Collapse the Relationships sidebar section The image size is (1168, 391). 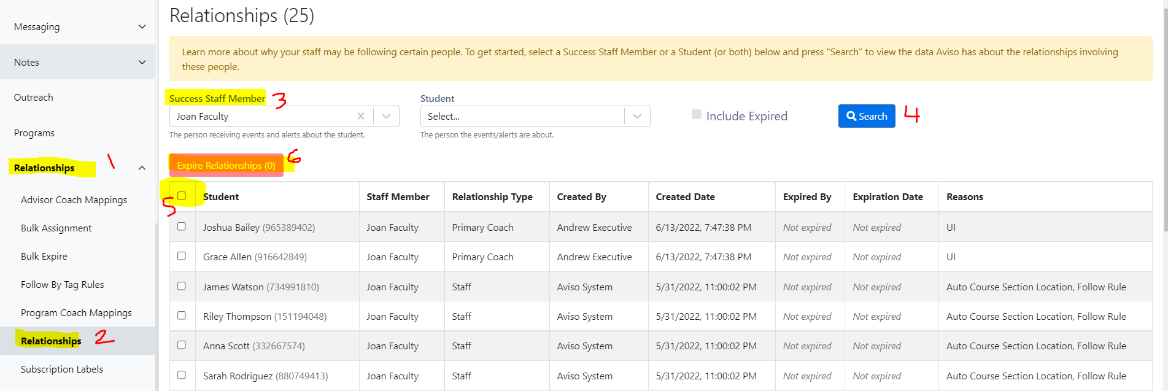tap(77, 168)
